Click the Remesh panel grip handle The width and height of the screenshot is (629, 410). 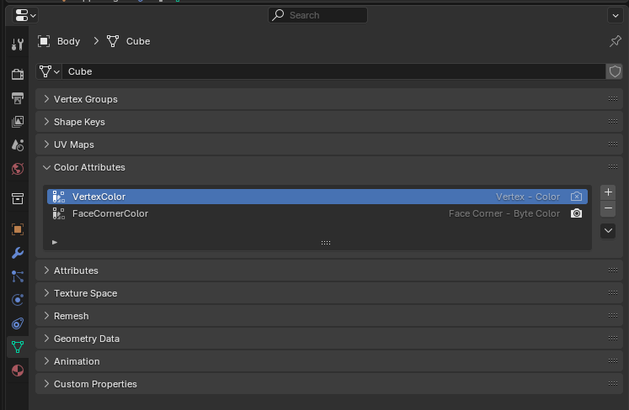coord(612,316)
